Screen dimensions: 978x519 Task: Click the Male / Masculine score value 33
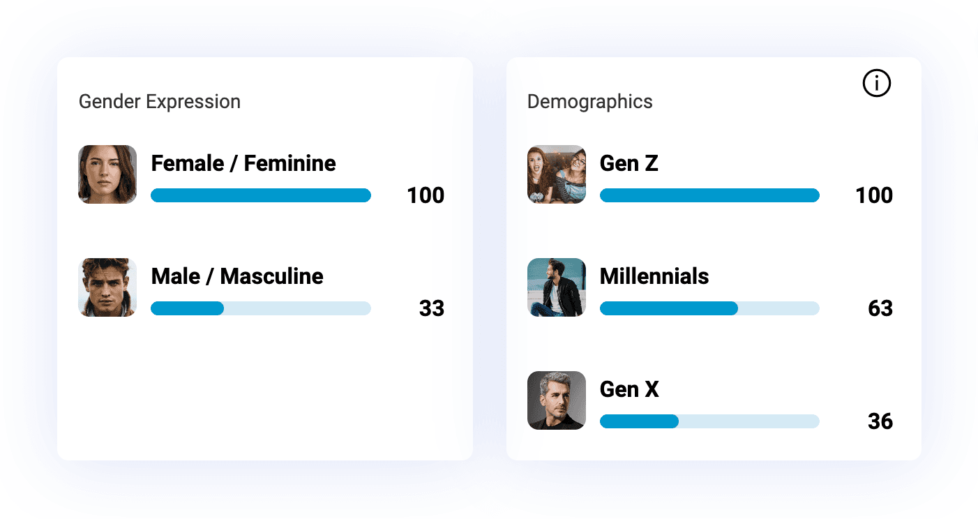431,308
